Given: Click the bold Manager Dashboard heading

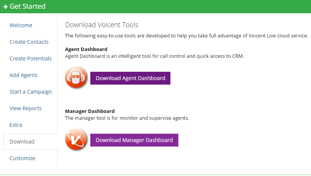Looking at the screenshot, I should (90, 111).
